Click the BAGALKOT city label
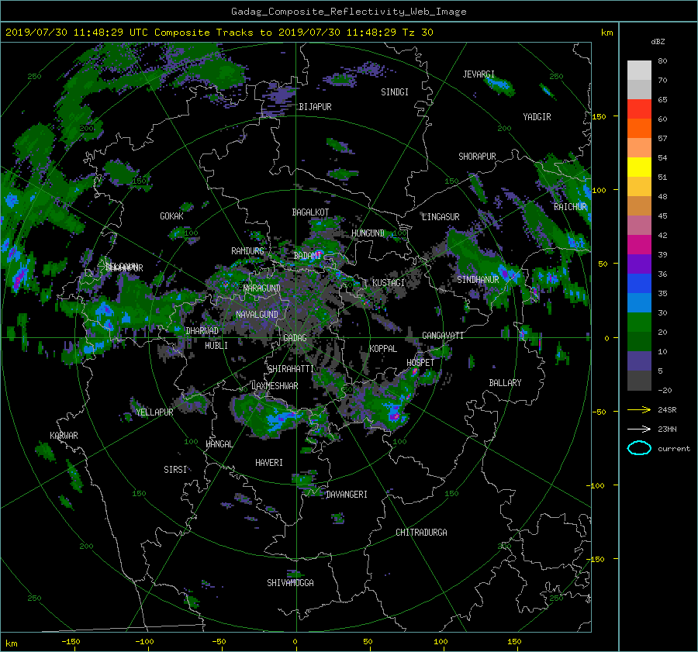 (310, 212)
